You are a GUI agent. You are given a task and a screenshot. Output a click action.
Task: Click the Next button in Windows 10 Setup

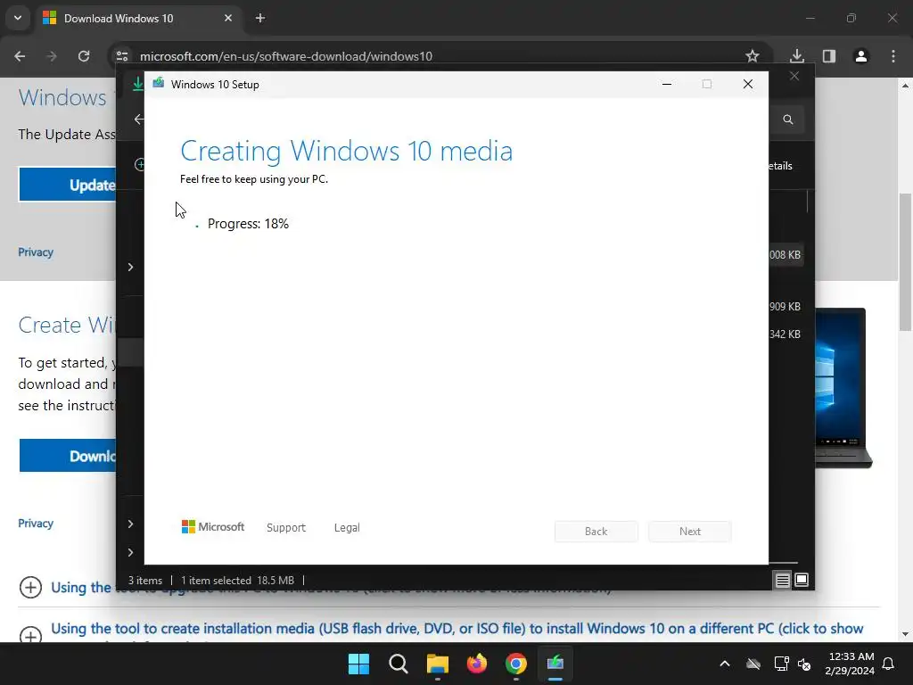click(x=690, y=532)
